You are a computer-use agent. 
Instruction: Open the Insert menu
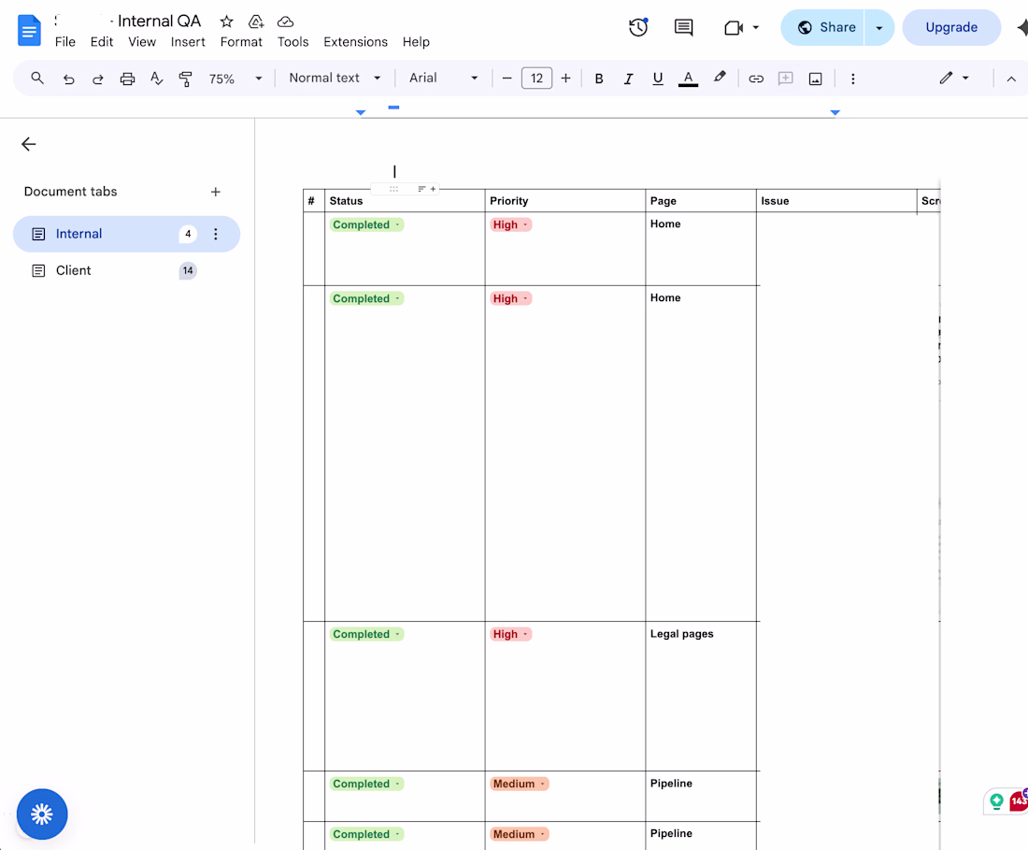[x=188, y=42]
